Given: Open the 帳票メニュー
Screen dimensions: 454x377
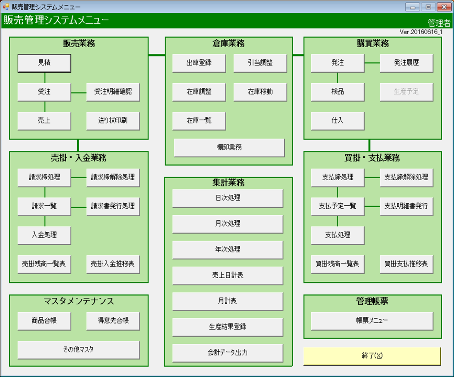Looking at the screenshot, I should point(372,321).
